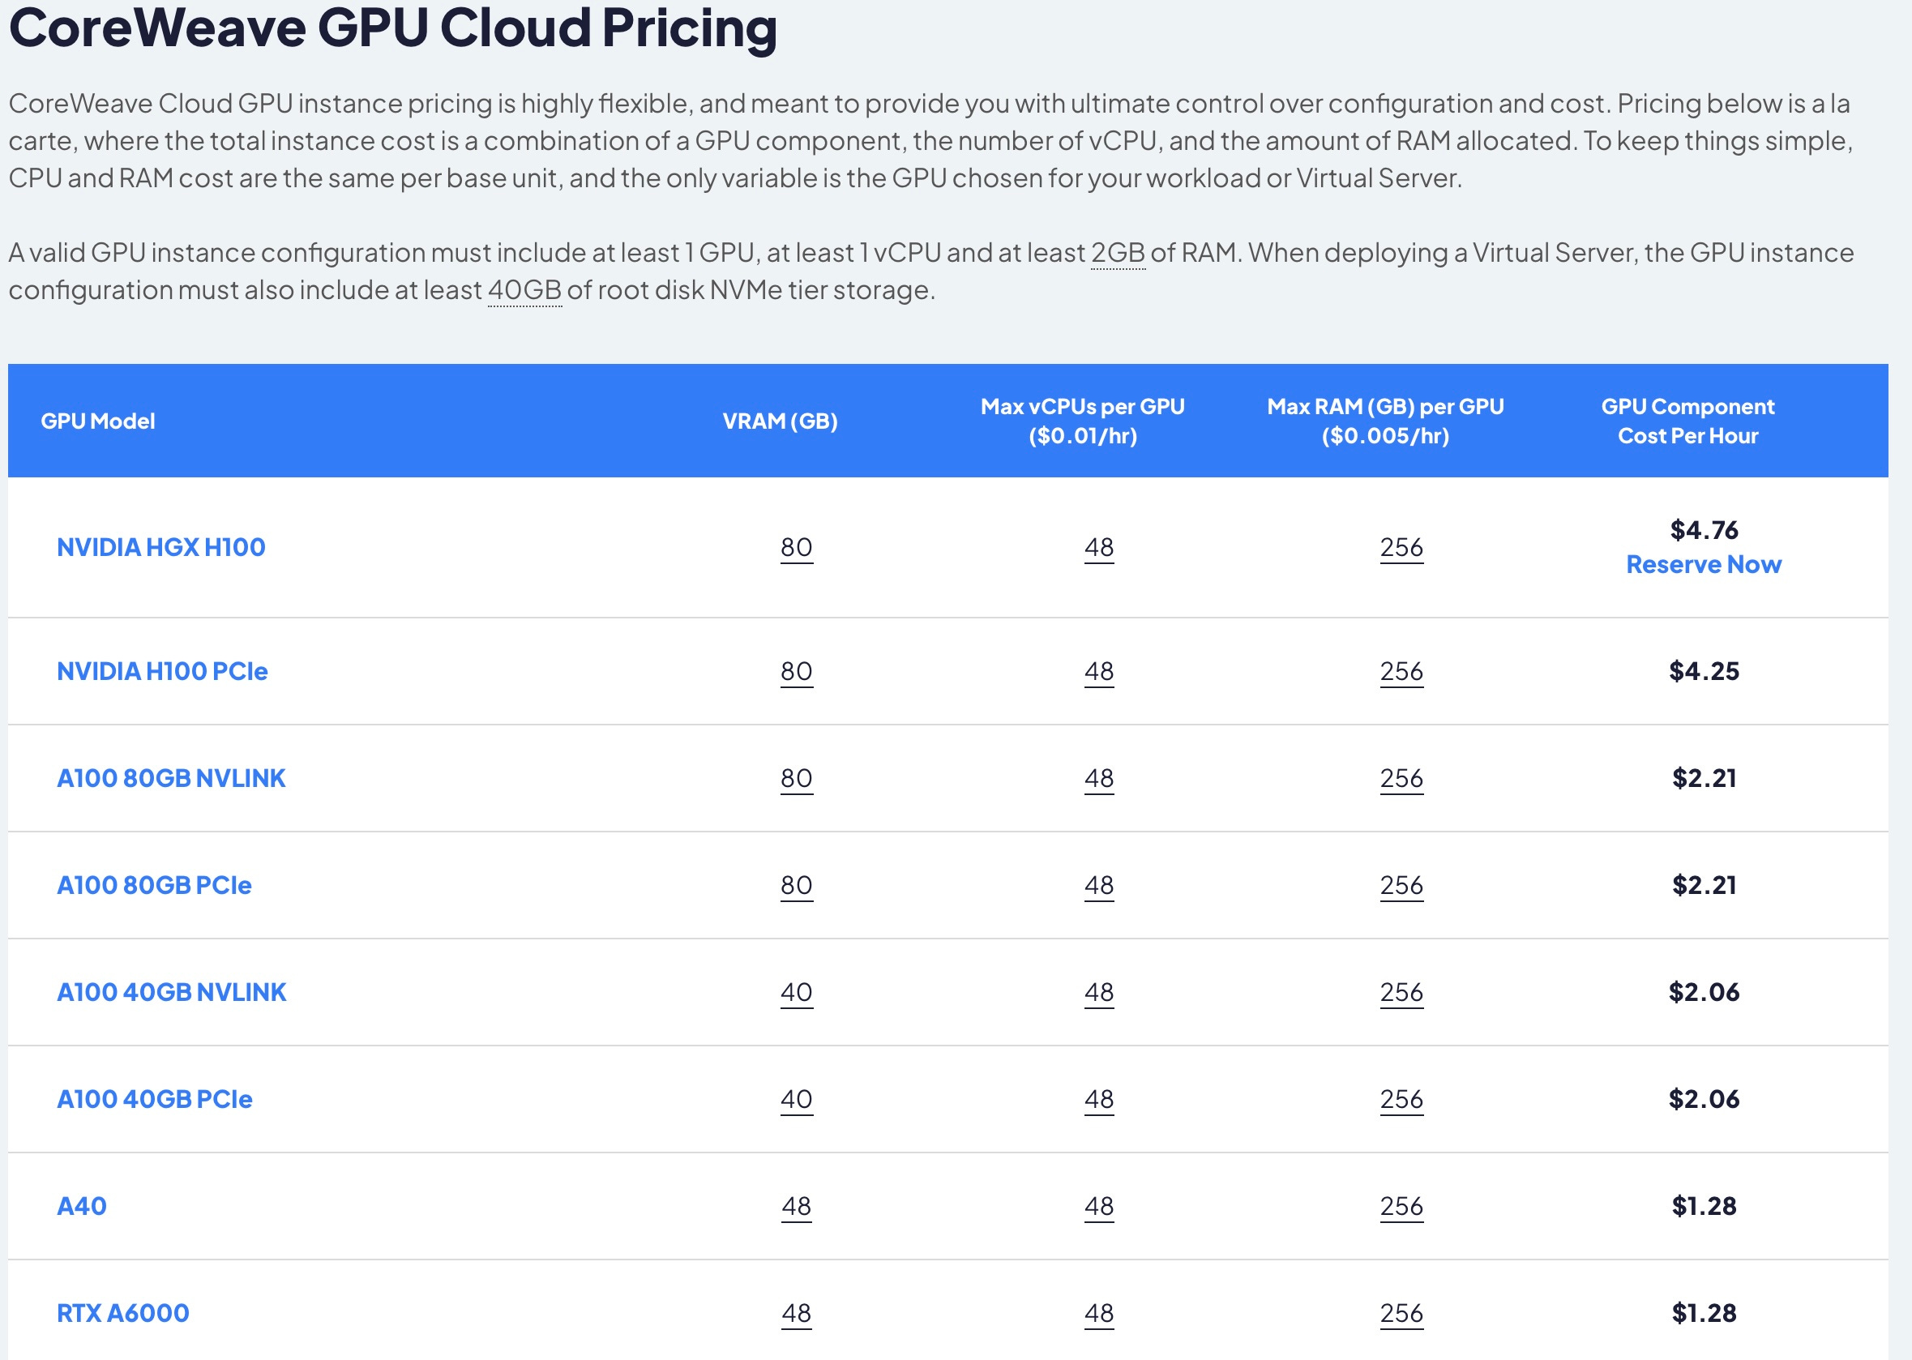This screenshot has width=1912, height=1360.
Task: Open the A100 40GB NVLINK link
Action: coord(171,991)
